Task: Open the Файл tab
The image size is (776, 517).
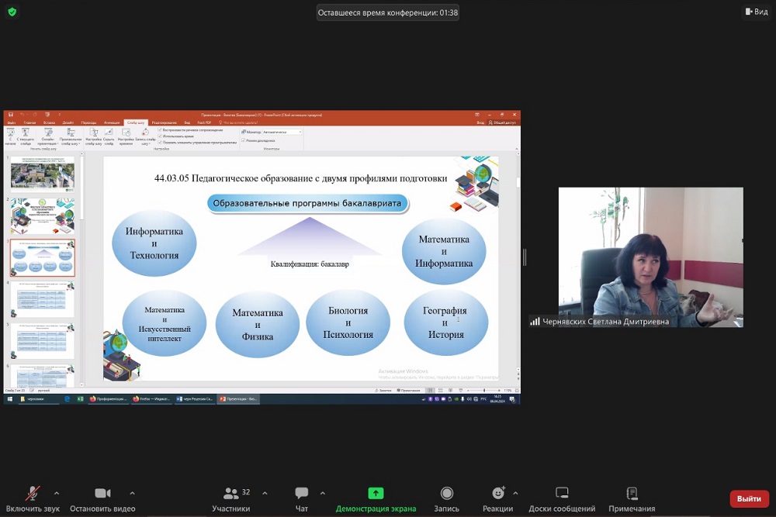Action: tap(12, 122)
